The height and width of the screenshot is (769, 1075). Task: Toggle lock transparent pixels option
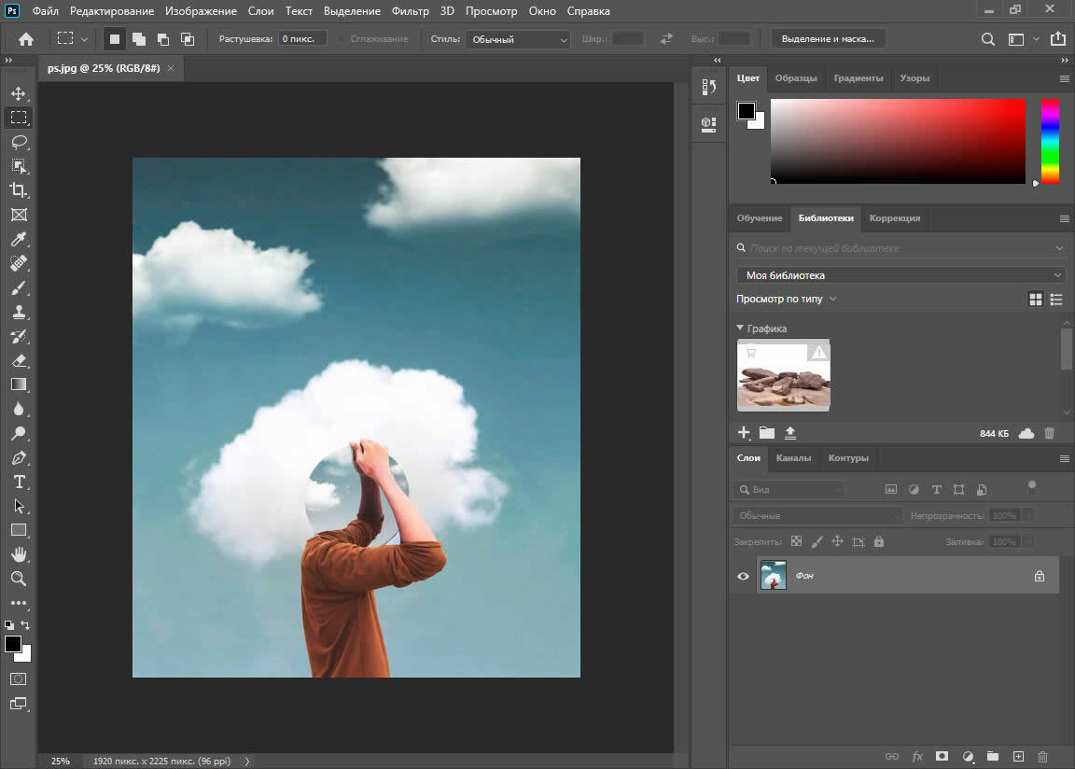click(x=796, y=541)
